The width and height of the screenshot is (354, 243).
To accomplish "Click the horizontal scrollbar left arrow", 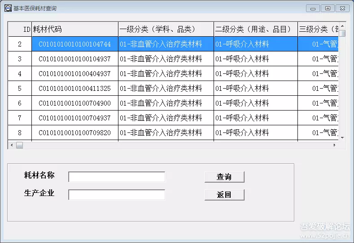I will click(x=11, y=145).
